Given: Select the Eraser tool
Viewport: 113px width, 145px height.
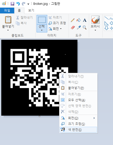Looking at the screenshot, I should tap(73, 28).
